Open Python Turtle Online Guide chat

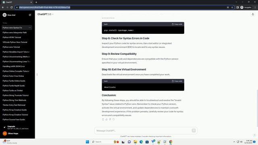point(17,81)
